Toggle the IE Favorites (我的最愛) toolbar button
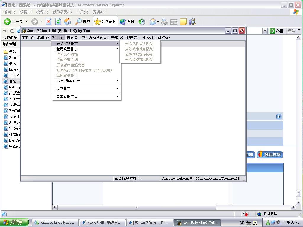This screenshot has width=303, height=227. click(105, 21)
